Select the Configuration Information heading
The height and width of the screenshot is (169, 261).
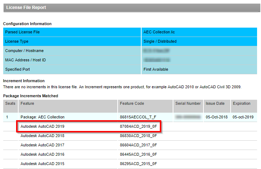[27, 24]
